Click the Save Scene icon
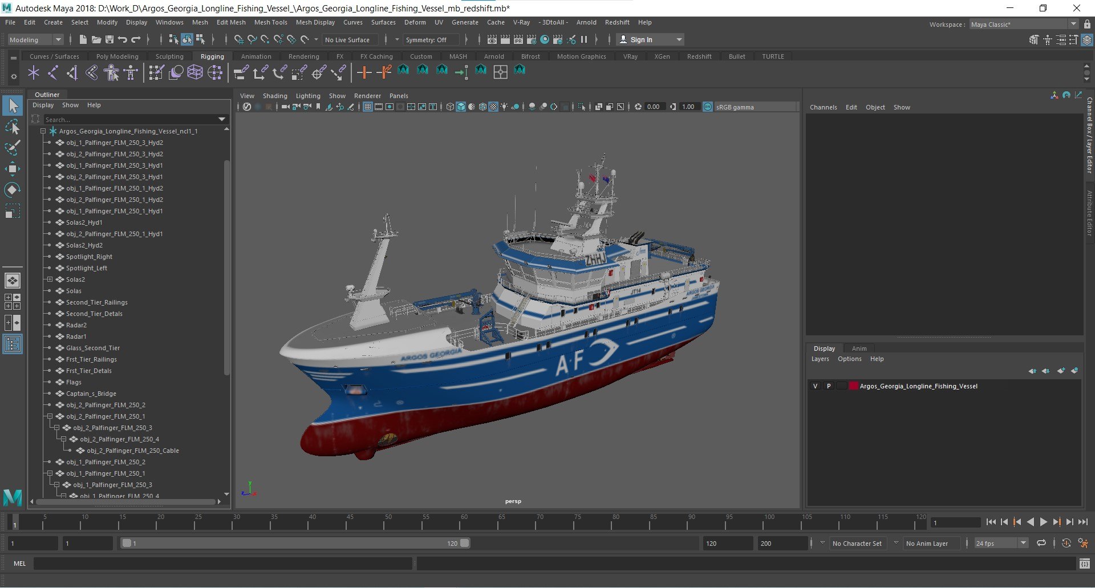1095x588 pixels. [109, 39]
